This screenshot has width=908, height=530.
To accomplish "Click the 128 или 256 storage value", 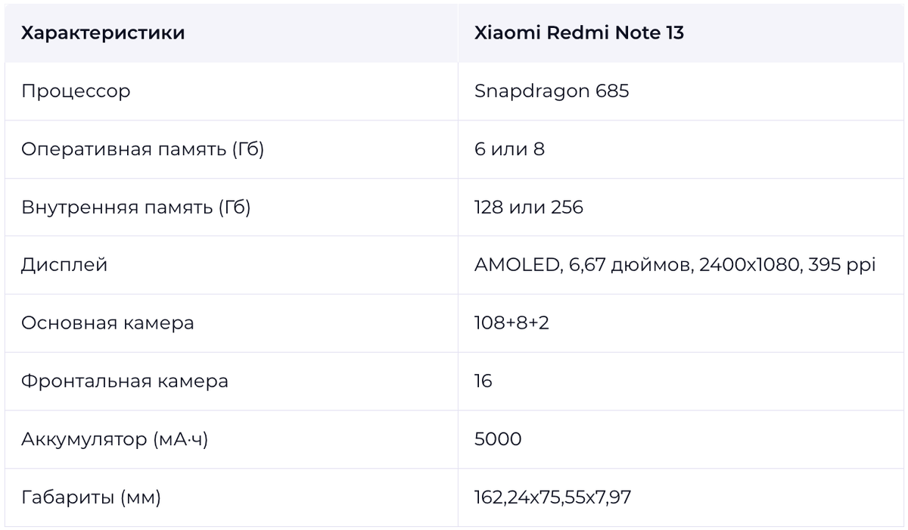I will coord(529,207).
